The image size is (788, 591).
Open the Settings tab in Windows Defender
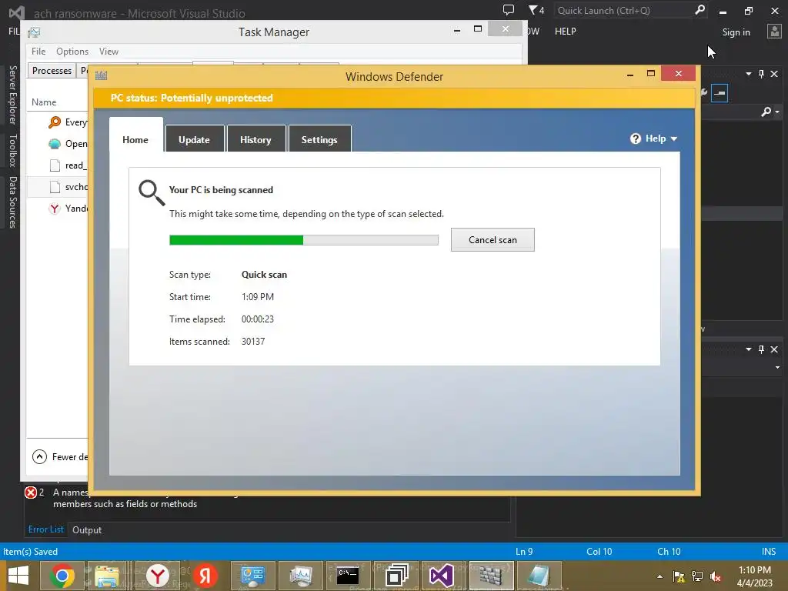click(319, 139)
